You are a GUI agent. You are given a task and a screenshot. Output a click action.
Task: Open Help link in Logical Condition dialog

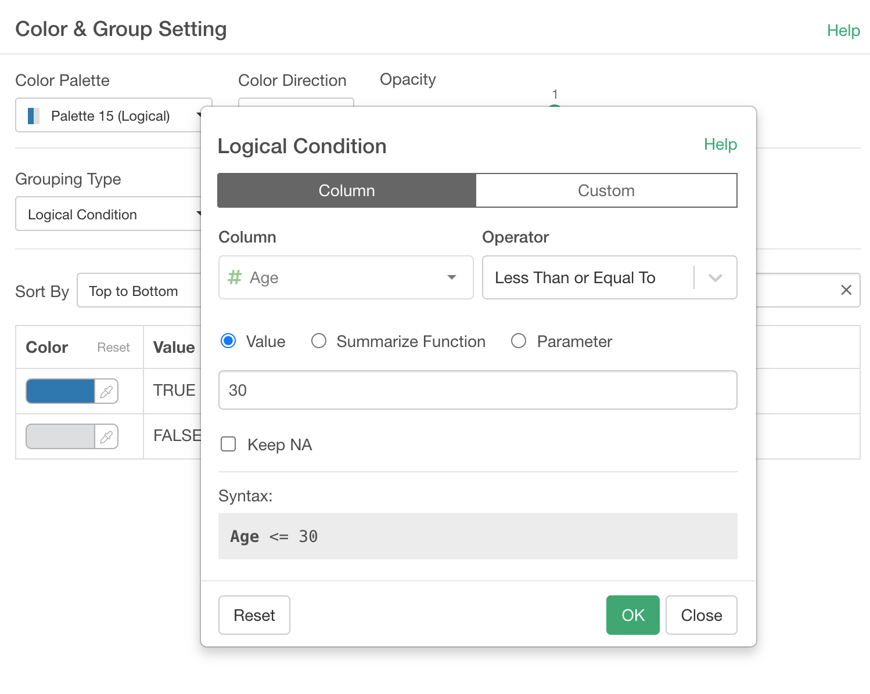pyautogui.click(x=720, y=144)
